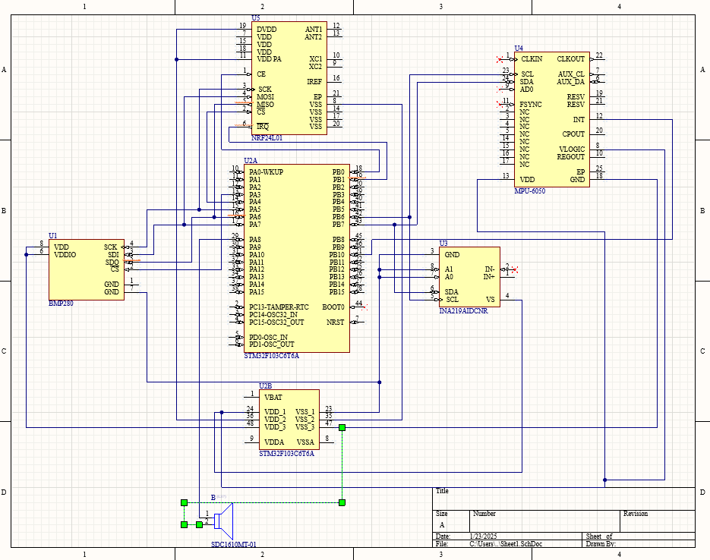The width and height of the screenshot is (710, 560).
Task: Click the DVDD pin label on U5
Action: pyautogui.click(x=267, y=30)
